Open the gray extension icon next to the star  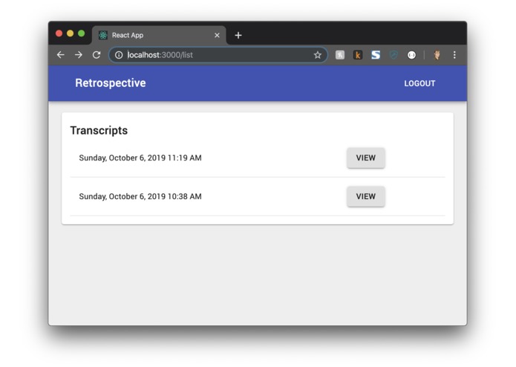point(340,55)
